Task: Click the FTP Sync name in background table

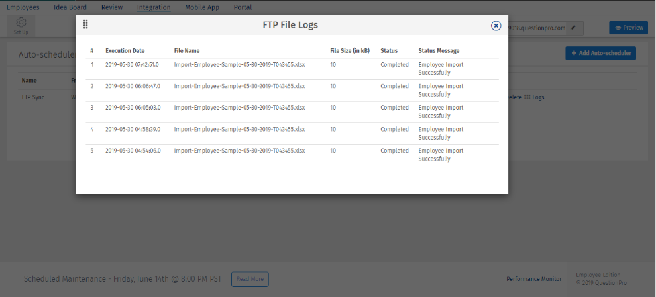Action: point(33,97)
